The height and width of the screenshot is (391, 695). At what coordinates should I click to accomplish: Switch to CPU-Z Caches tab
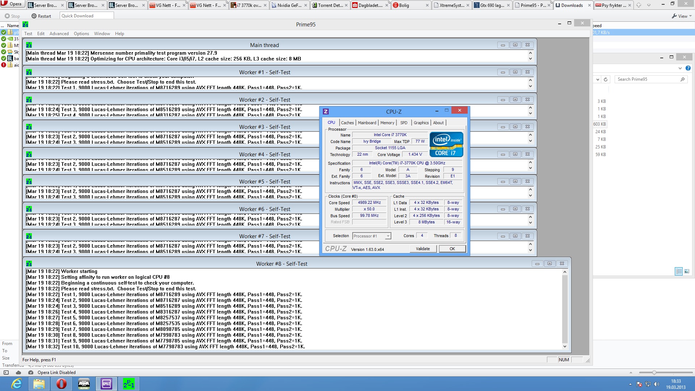(347, 123)
